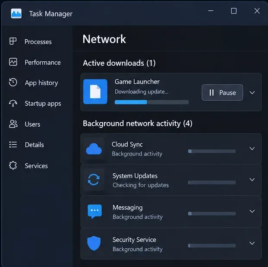Click the Details list icon
Screen dimensions: 268x267
[13, 144]
